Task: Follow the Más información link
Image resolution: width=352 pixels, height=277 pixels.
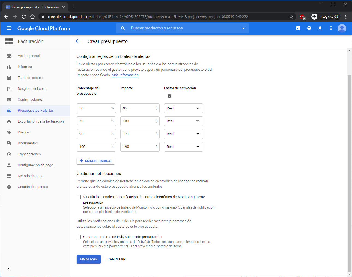Action: point(125,75)
